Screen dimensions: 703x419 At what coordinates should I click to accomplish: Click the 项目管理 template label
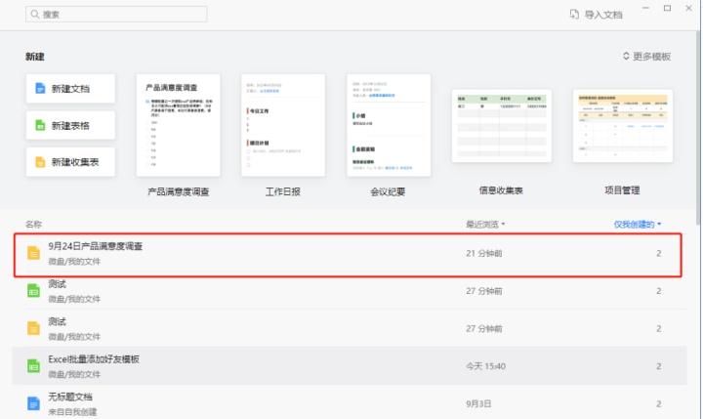622,190
